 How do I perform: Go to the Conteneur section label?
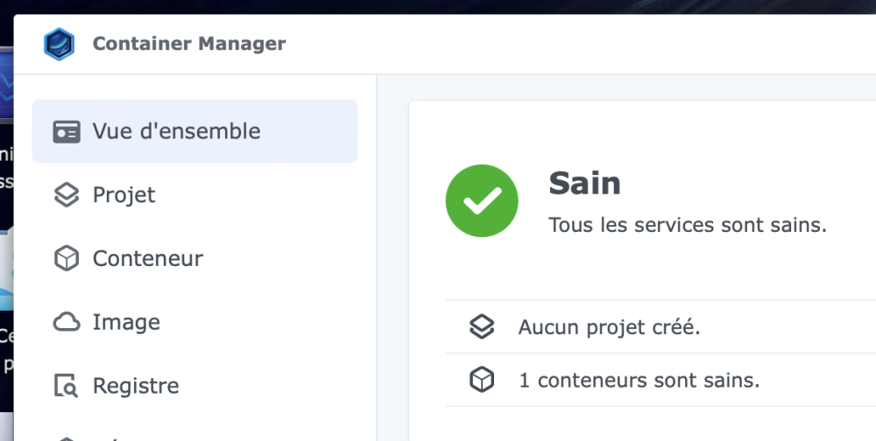[147, 259]
